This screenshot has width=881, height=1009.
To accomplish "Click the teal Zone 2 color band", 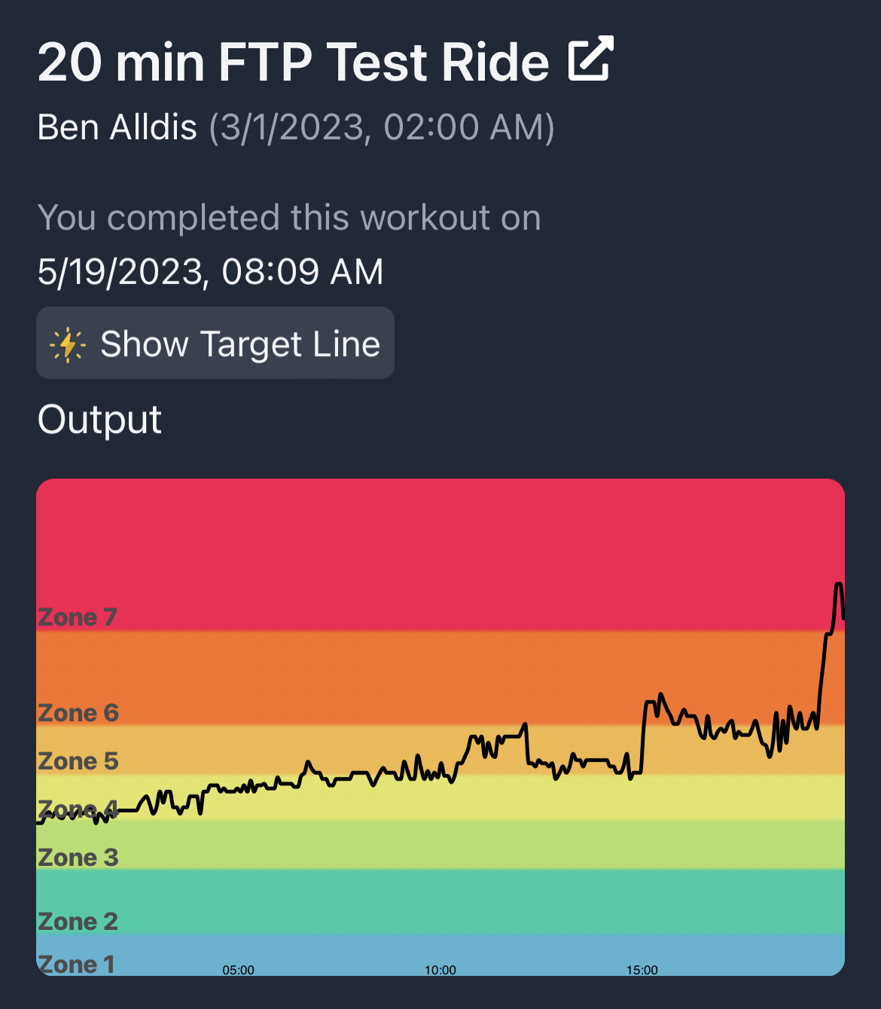I will pos(440,901).
